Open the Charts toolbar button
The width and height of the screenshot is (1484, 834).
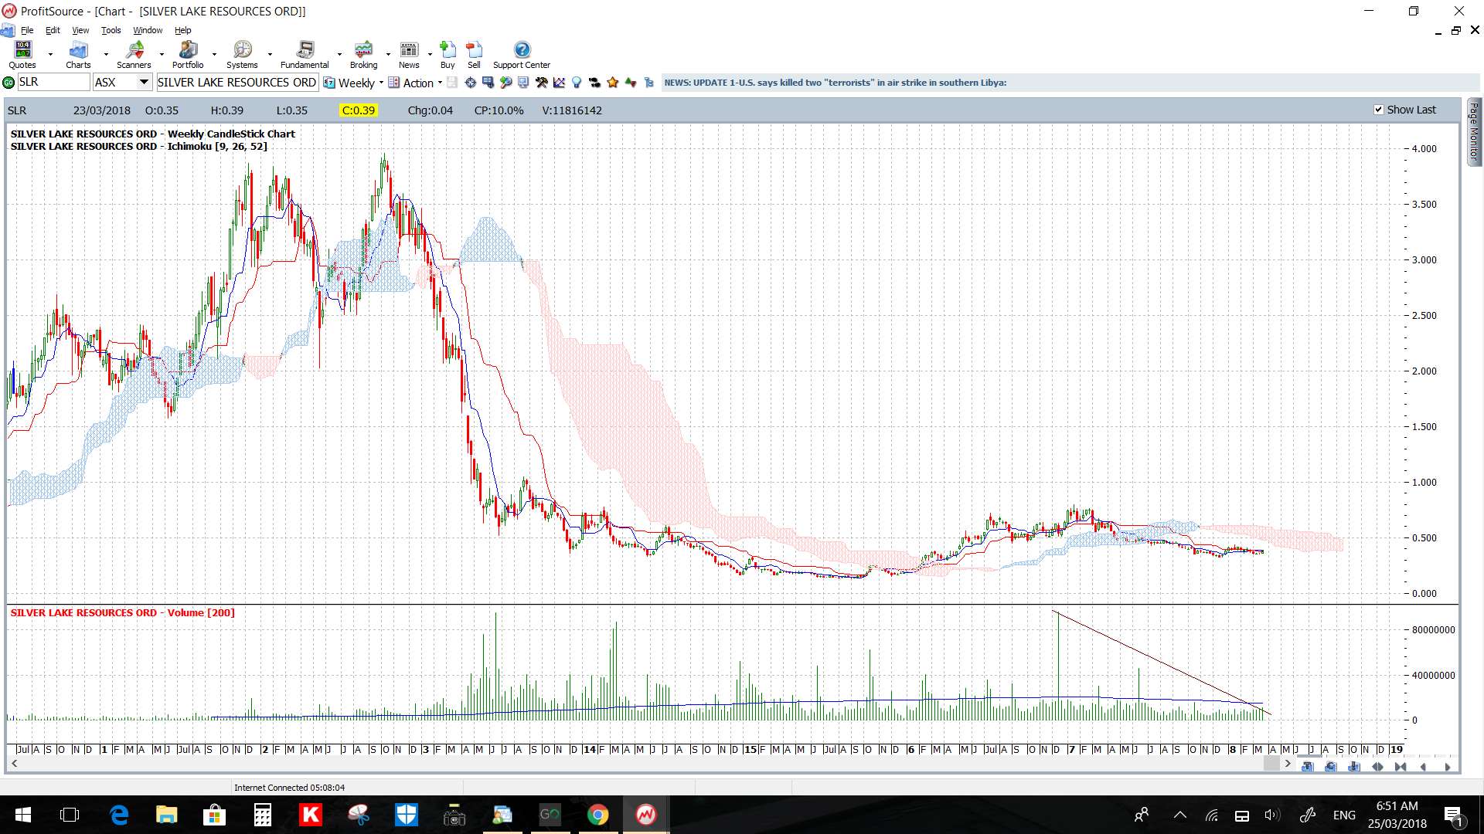[x=78, y=55]
